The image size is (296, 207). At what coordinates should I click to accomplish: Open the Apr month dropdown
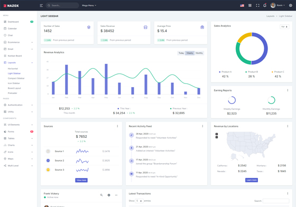click(x=284, y=27)
